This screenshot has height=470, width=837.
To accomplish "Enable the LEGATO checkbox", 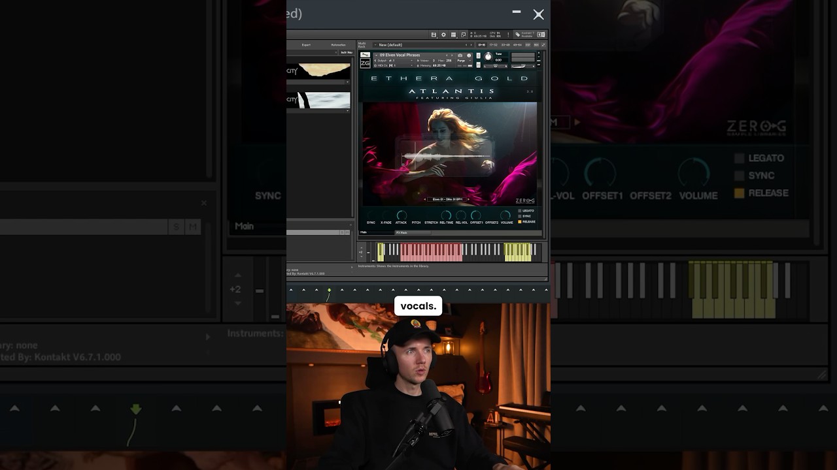I will click(520, 211).
